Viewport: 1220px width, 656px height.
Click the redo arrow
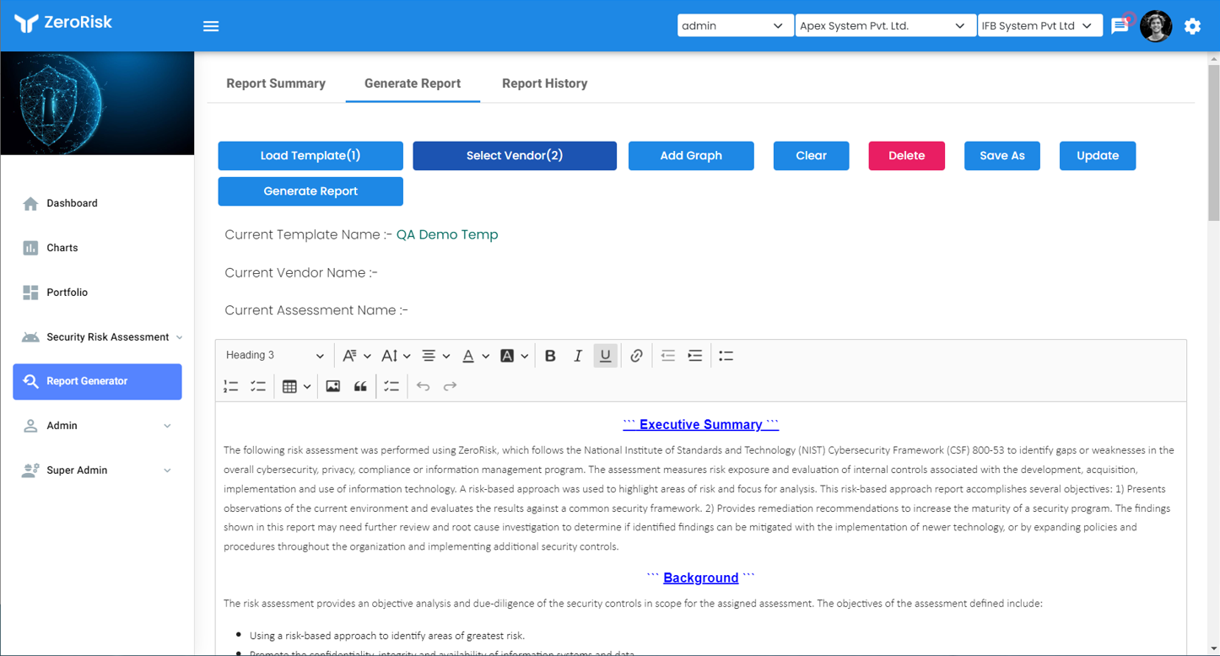pos(450,386)
